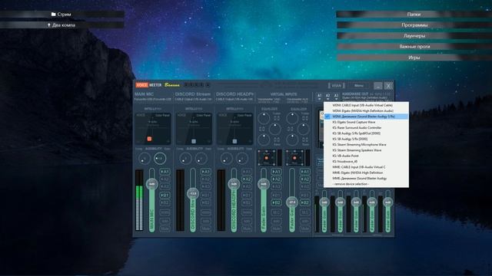The image size is (492, 276).
Task: Click the checked WDM Sound Blaster Audigy entry
Action: pyautogui.click(x=366, y=117)
